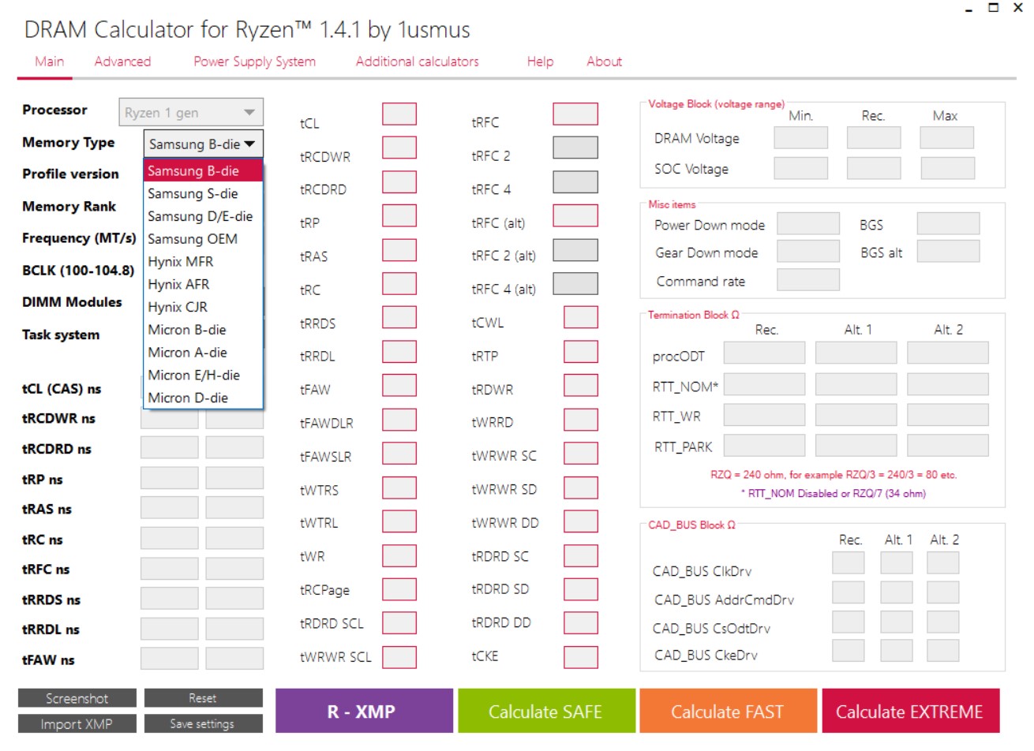This screenshot has height=751, width=1034.
Task: Show the About tab
Action: click(604, 62)
